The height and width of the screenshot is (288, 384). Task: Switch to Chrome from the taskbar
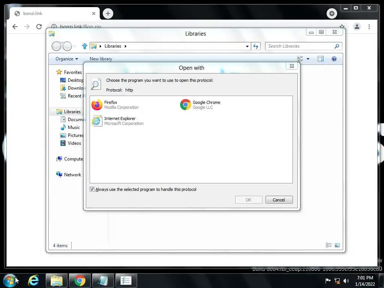(x=80, y=280)
